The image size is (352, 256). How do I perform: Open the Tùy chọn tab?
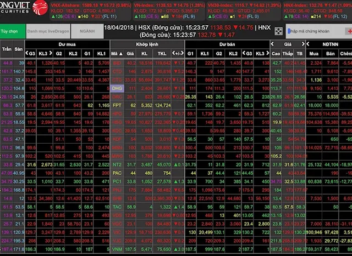[12, 31]
